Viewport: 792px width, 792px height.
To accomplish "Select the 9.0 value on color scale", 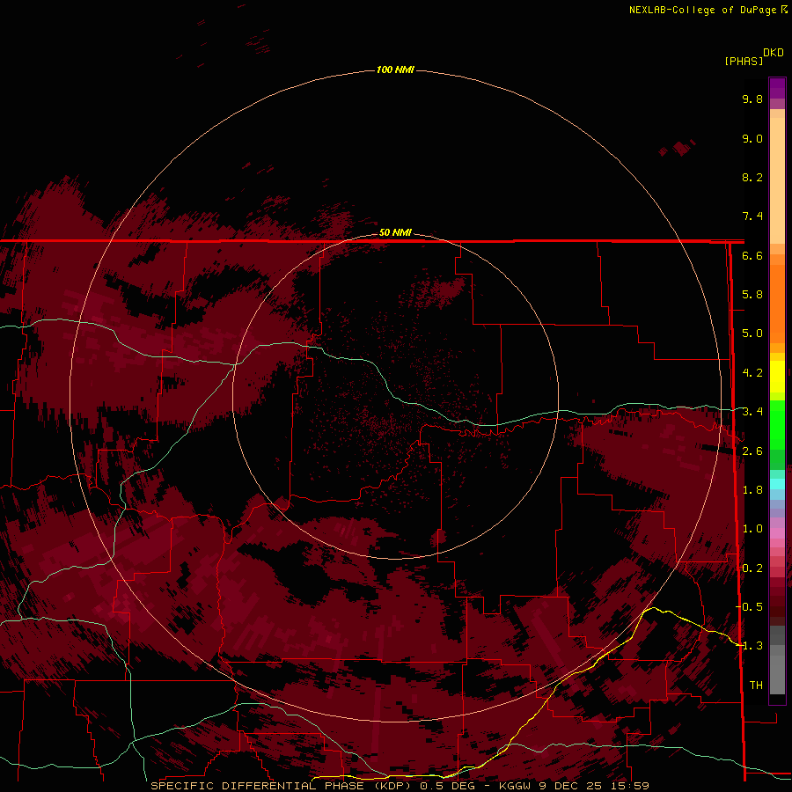I will click(752, 138).
